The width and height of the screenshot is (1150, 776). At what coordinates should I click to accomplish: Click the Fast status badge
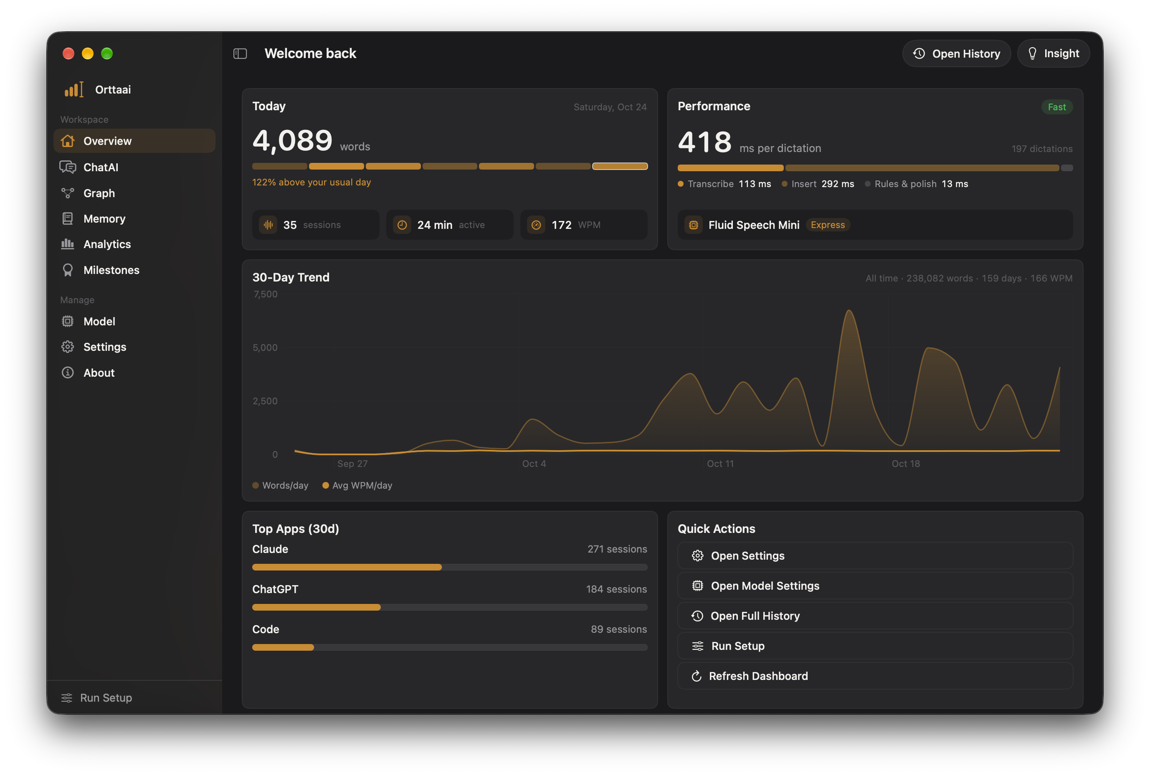click(x=1057, y=107)
